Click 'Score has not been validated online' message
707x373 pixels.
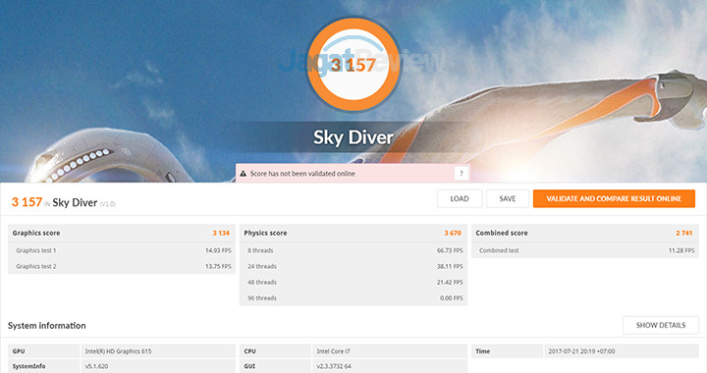(x=302, y=174)
